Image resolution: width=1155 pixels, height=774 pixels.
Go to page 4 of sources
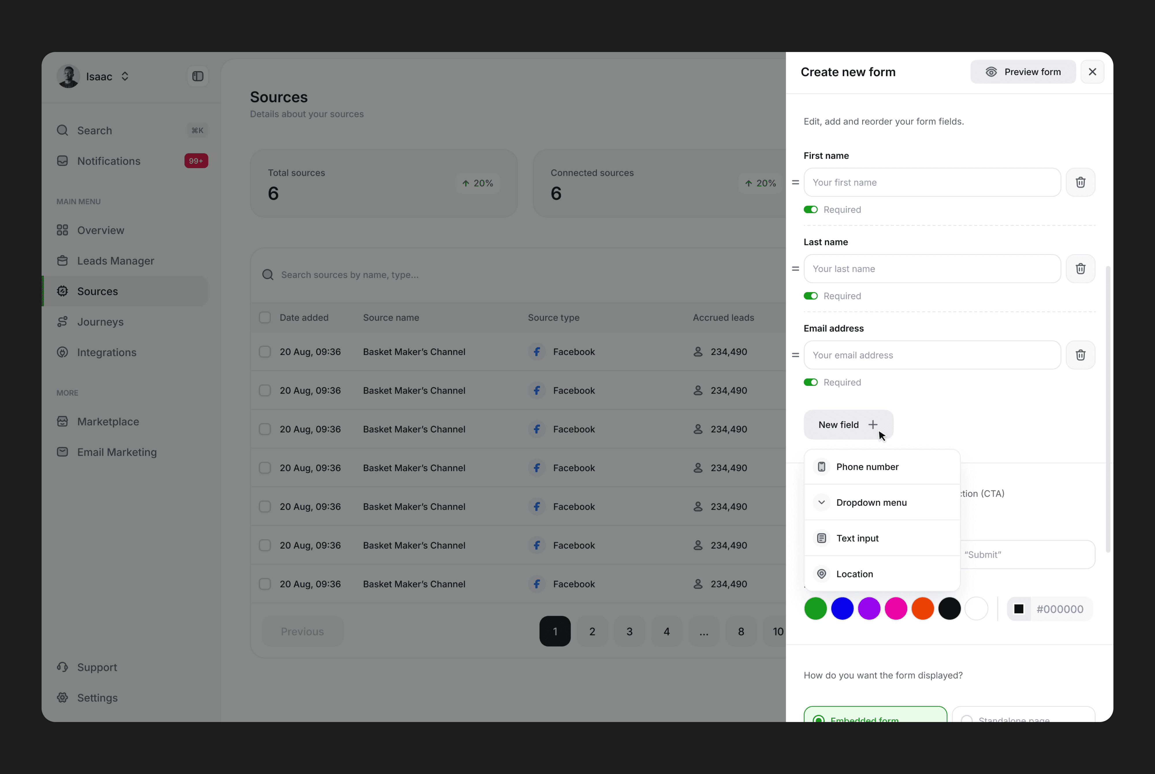pos(666,631)
